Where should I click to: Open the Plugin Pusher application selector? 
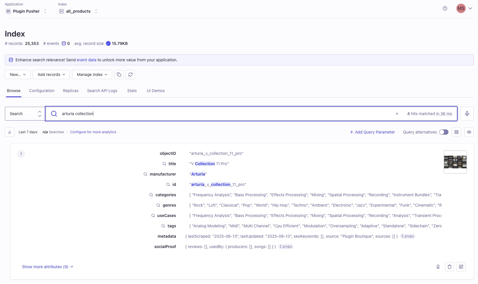click(26, 11)
